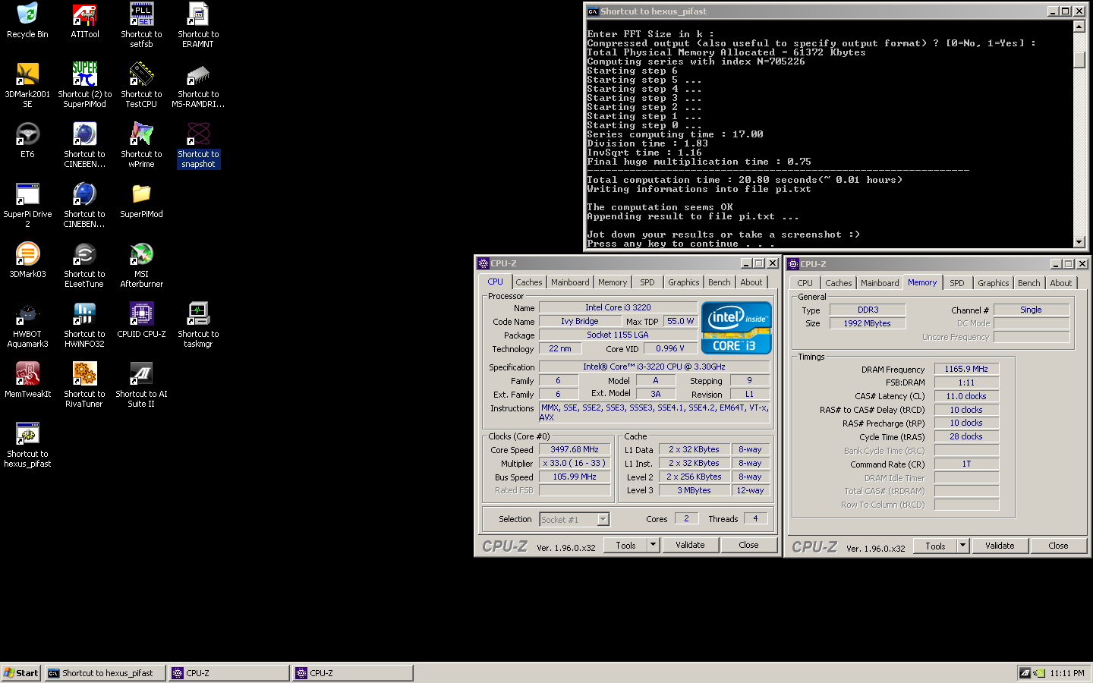Select the Shortcut to setfsb icon
Screen dimensions: 1093x683
pos(141,26)
